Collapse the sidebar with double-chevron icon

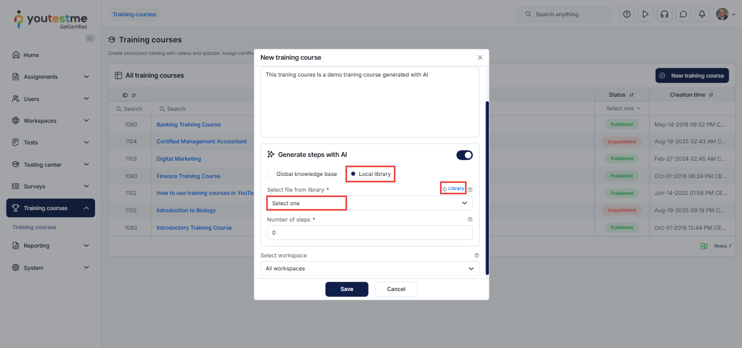pos(90,38)
